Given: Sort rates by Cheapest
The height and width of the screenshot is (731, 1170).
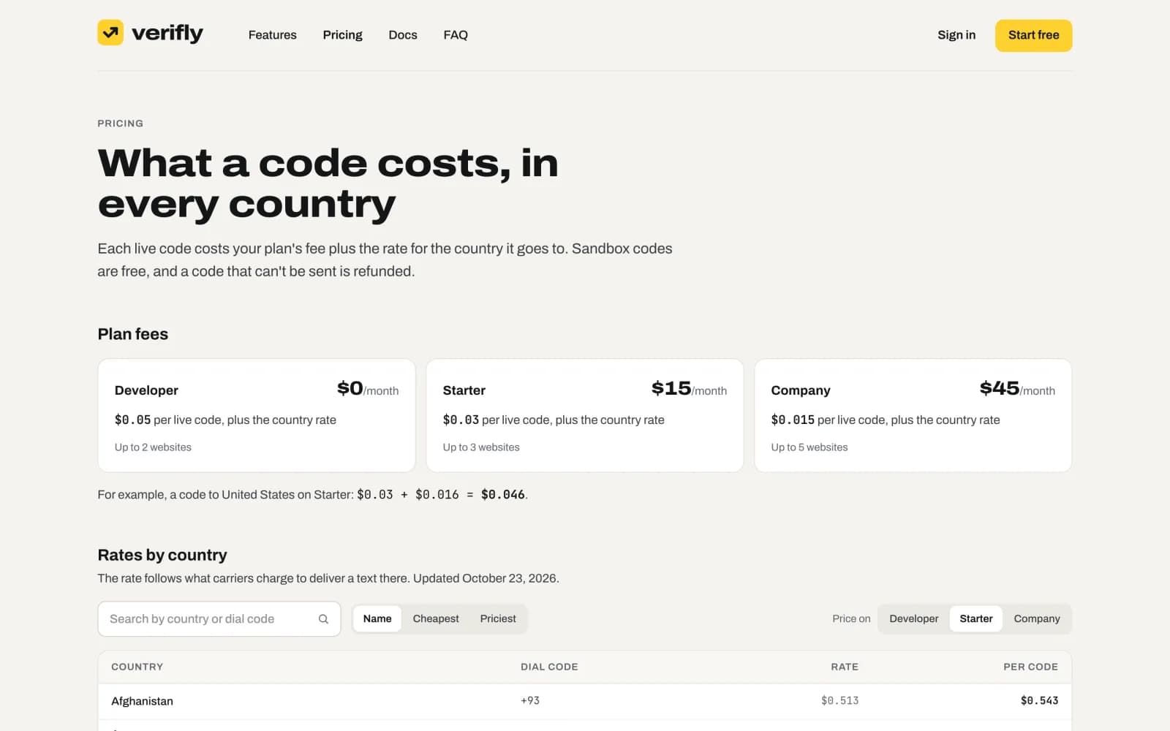Looking at the screenshot, I should 436,618.
